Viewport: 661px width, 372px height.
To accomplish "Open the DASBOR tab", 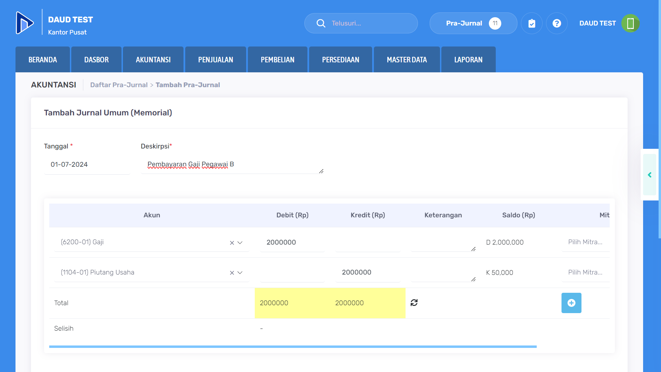I will coord(96,60).
